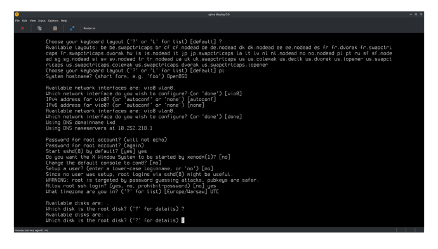
Task: Click the 'System hostname?' line in console
Action: coord(117,76)
